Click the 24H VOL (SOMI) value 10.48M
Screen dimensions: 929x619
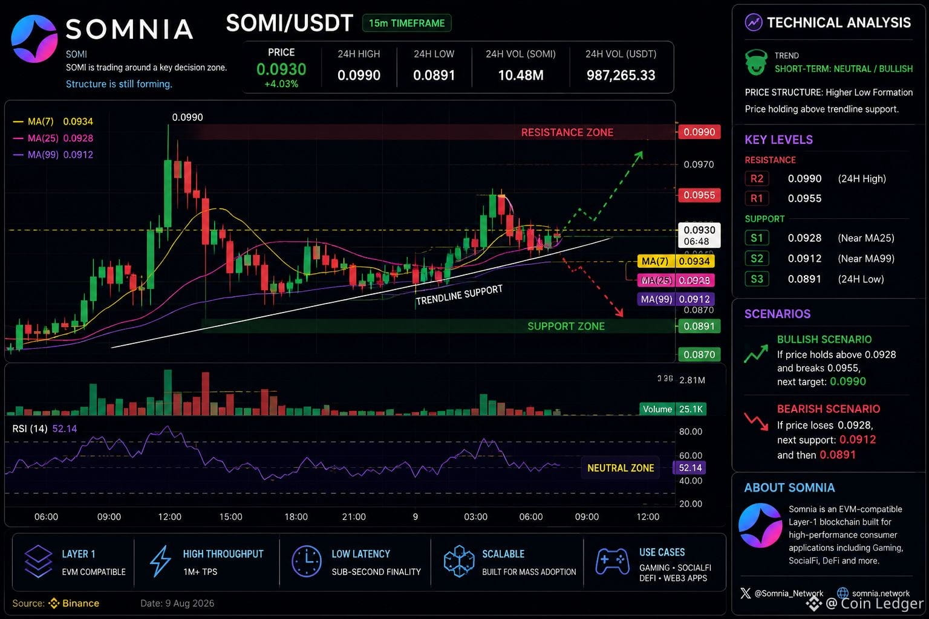coord(521,76)
